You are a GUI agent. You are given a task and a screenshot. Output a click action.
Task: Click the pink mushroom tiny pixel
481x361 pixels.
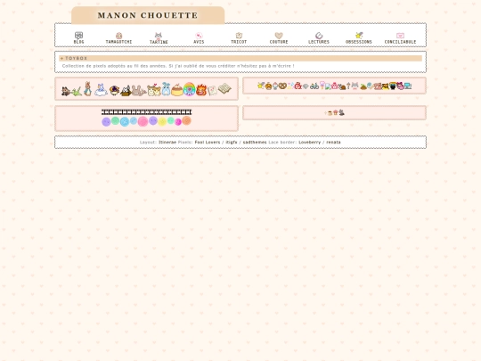pyautogui.click(x=335, y=112)
